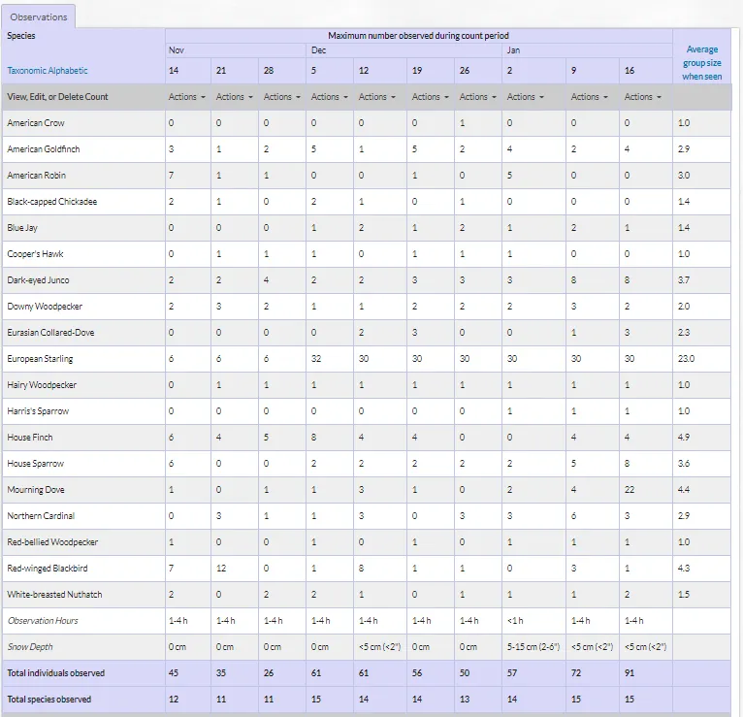Open Actions dropdown for Nov 21 count
Screen dimensions: 743x717
click(235, 97)
